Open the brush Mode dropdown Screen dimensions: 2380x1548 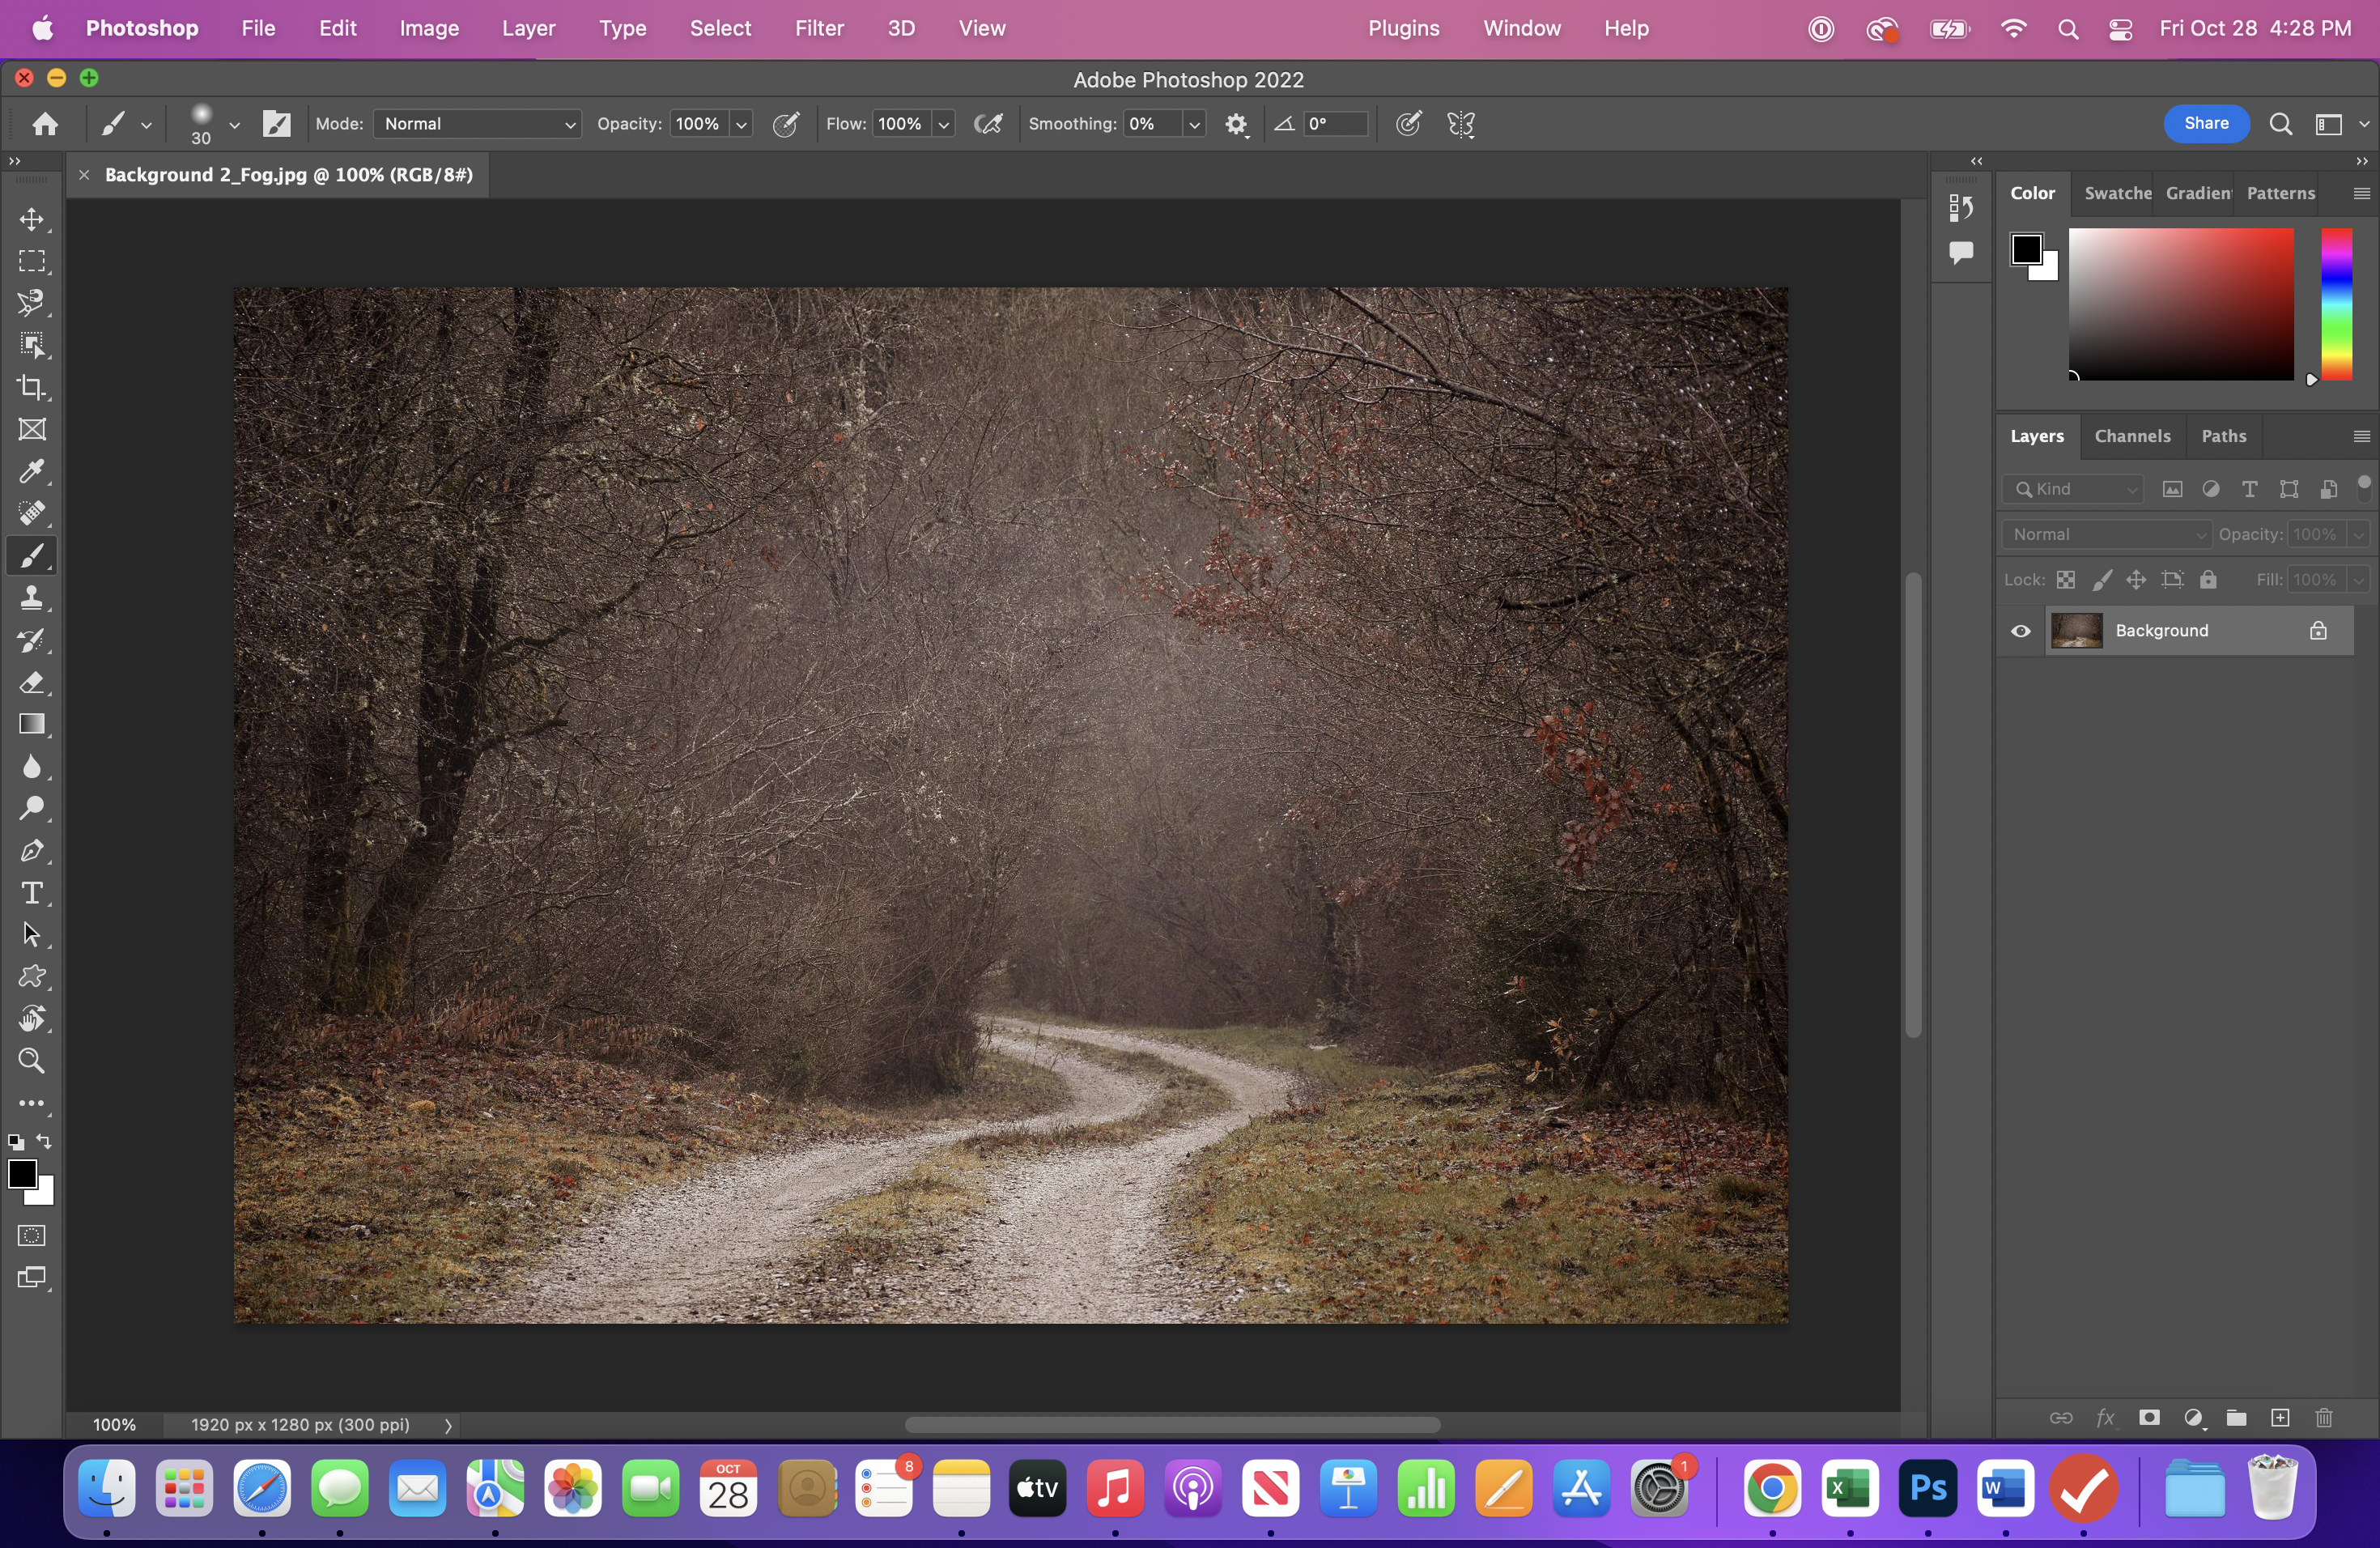click(x=478, y=124)
